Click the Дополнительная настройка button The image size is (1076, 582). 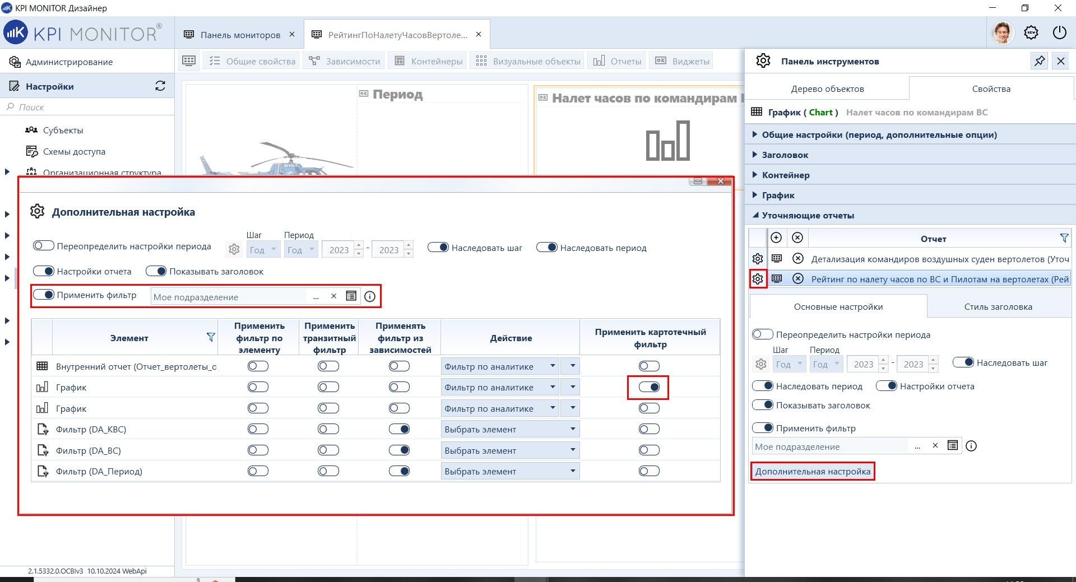pos(813,471)
